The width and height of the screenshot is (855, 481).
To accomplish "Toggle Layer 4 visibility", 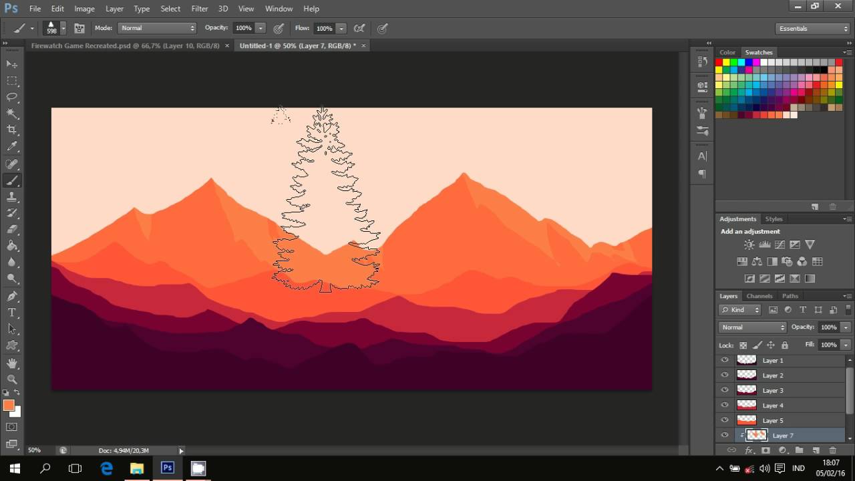I will pyautogui.click(x=725, y=405).
